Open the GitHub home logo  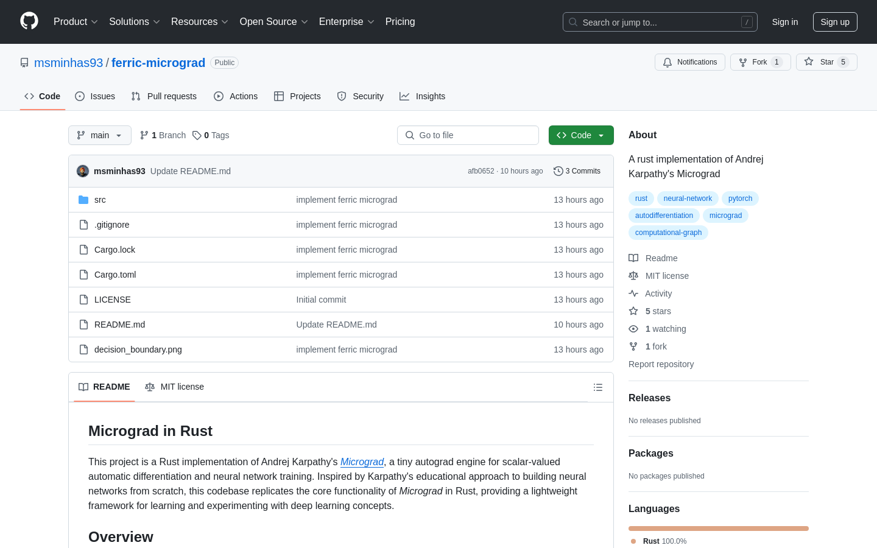tap(29, 21)
